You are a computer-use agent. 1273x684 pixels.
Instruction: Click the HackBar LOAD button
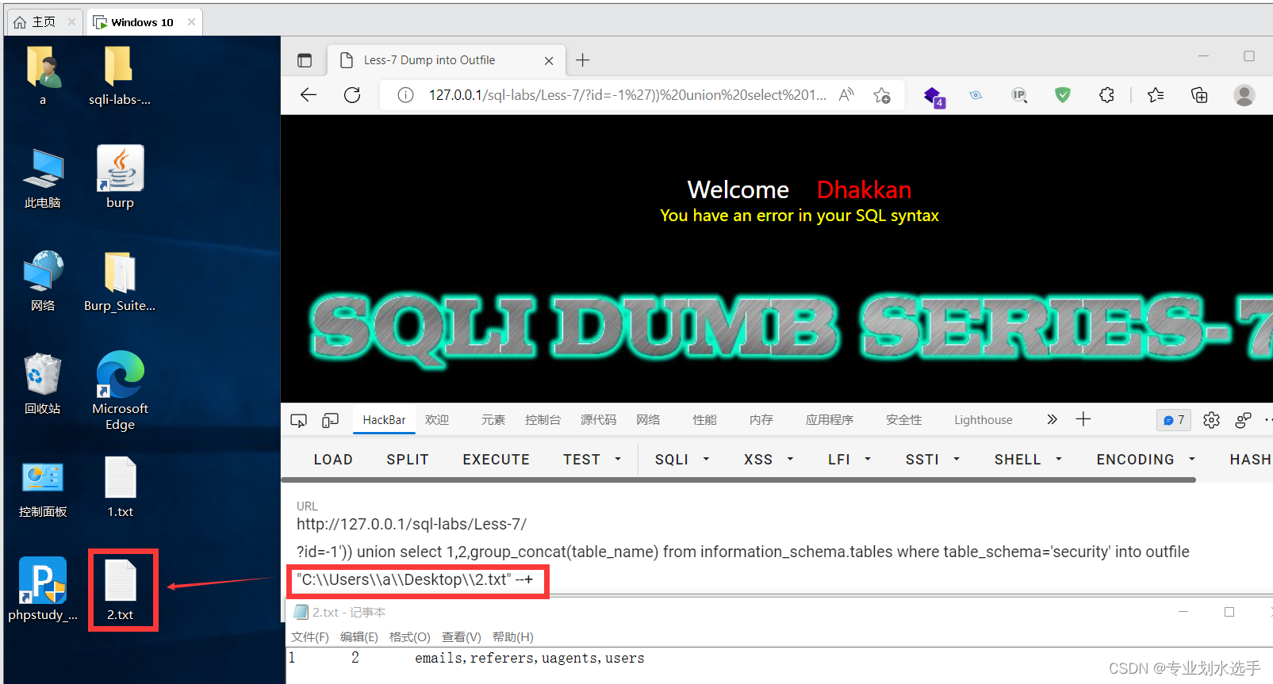point(333,460)
